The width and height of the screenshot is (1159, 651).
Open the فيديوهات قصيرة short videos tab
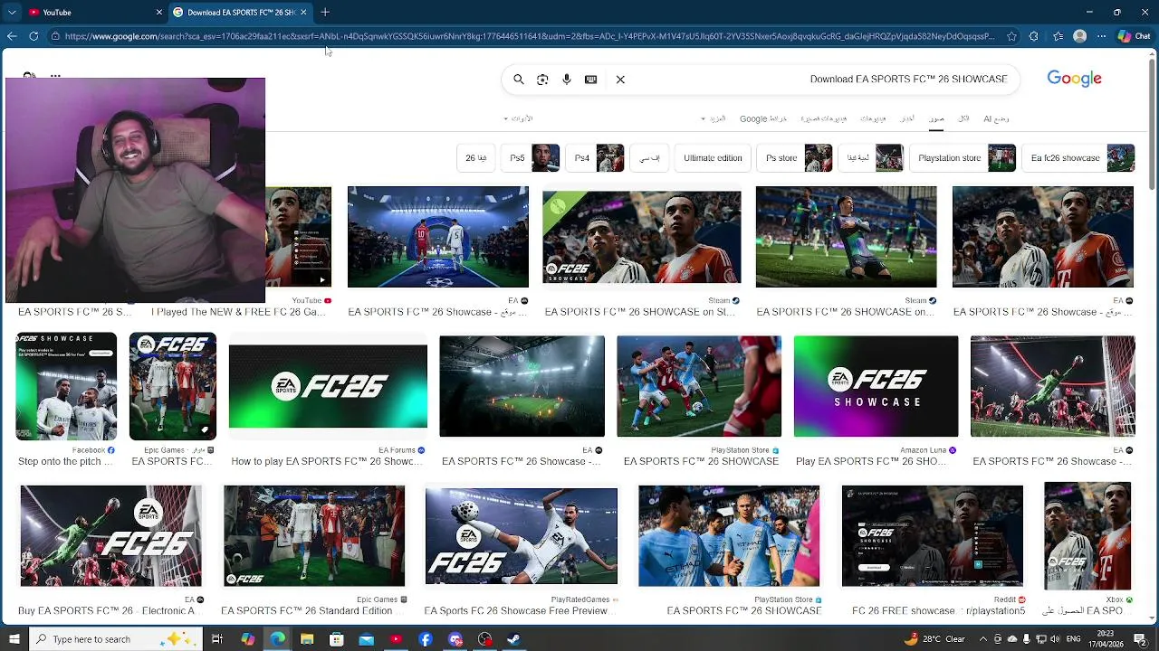[823, 118]
